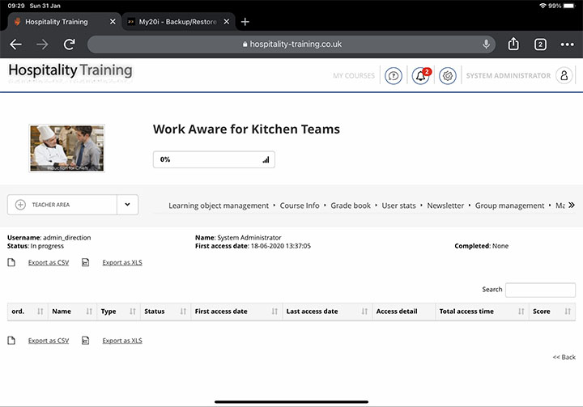Image resolution: width=583 pixels, height=407 pixels.
Task: Click the settings gear icon in header
Action: pos(447,76)
